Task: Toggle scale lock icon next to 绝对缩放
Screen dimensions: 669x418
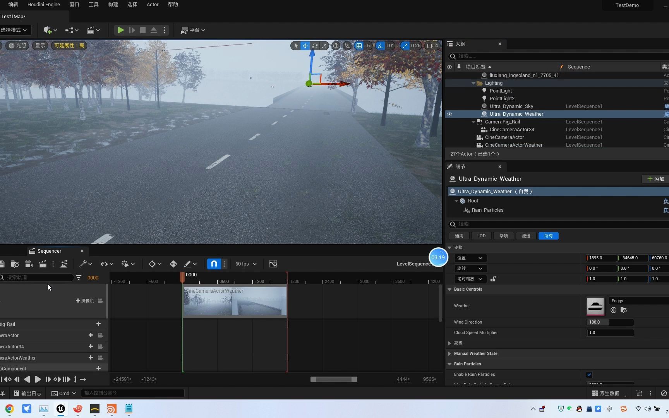Action: point(493,279)
